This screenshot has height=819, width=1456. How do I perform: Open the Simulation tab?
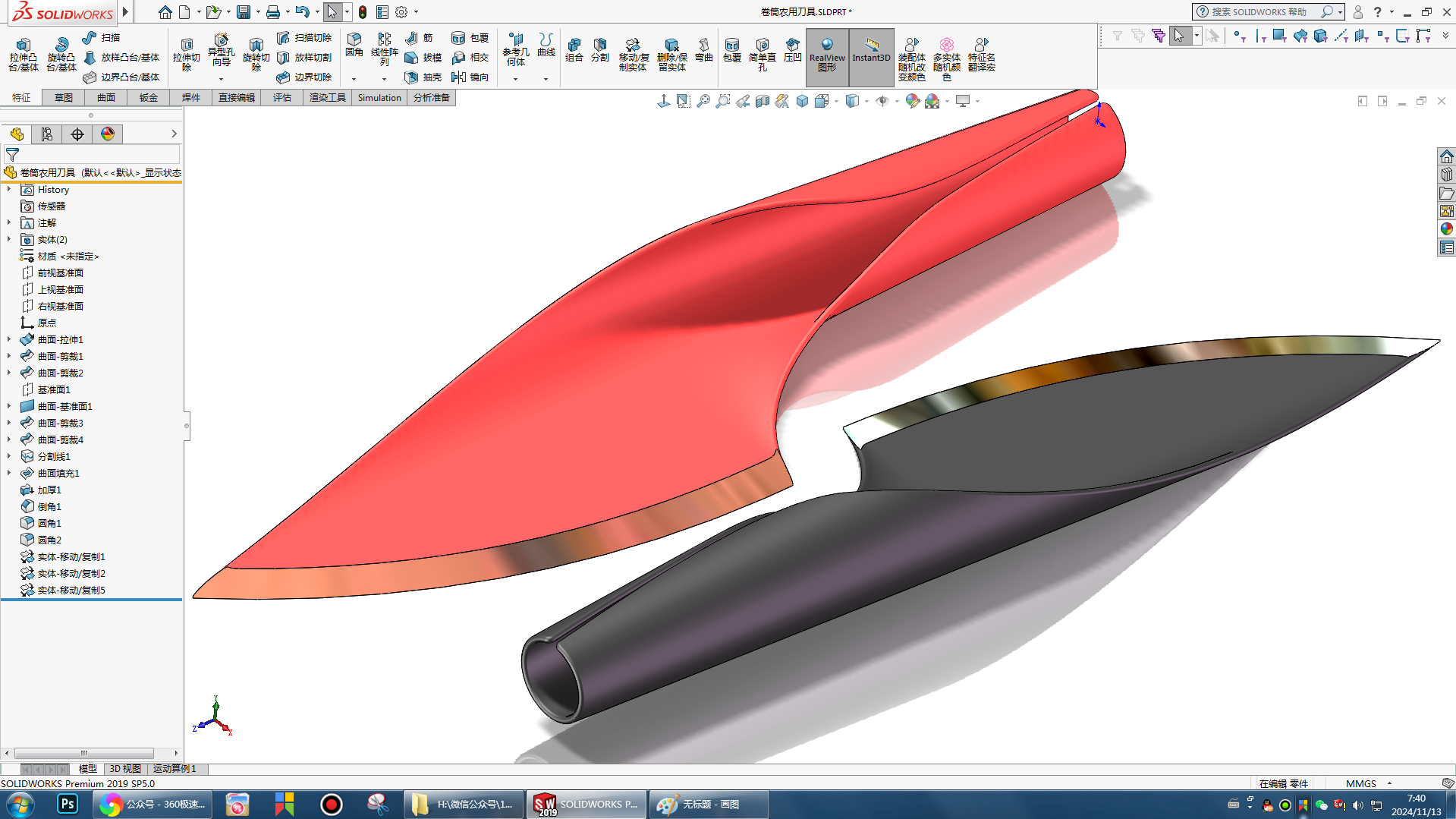click(379, 98)
